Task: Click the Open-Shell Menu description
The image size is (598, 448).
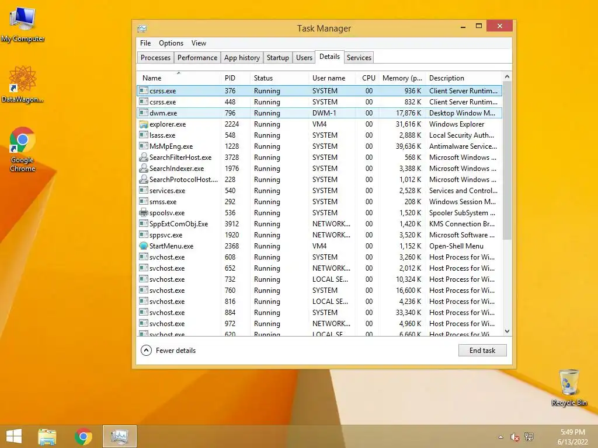Action: [x=456, y=246]
